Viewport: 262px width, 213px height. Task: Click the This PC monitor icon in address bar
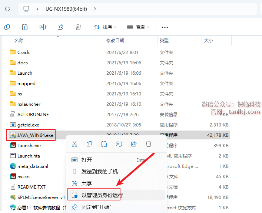click(26, 9)
